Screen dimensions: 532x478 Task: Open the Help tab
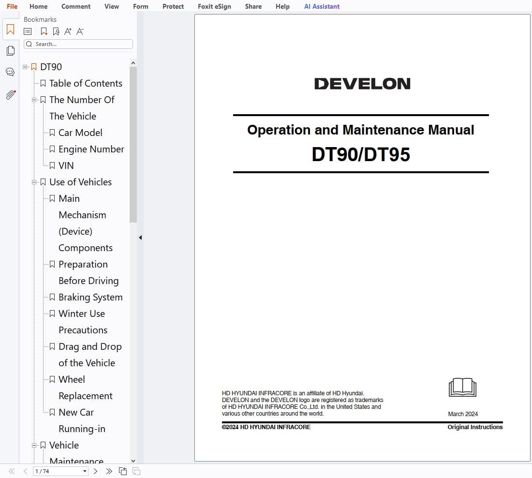[x=282, y=6]
